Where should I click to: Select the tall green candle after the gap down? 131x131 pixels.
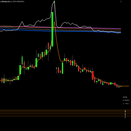click(62, 68)
